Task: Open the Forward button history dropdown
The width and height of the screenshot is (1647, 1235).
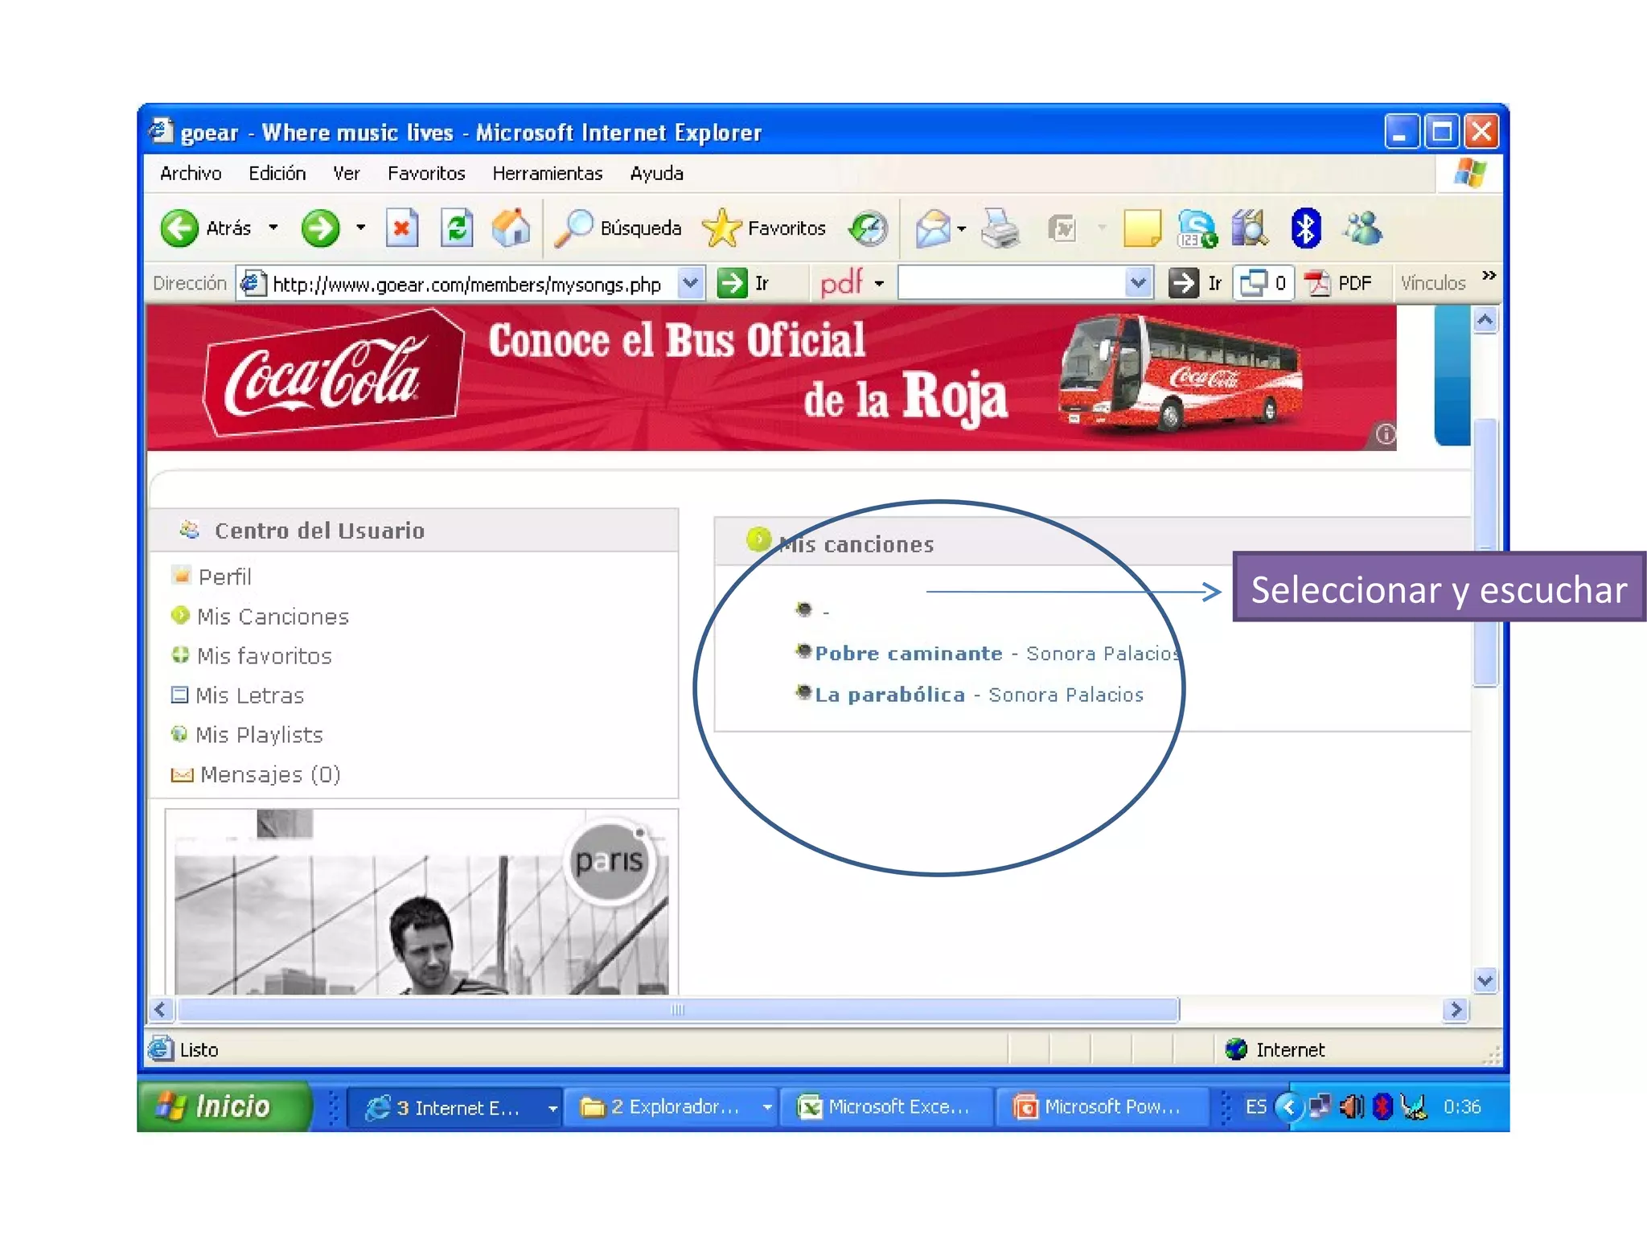Action: pyautogui.click(x=360, y=228)
